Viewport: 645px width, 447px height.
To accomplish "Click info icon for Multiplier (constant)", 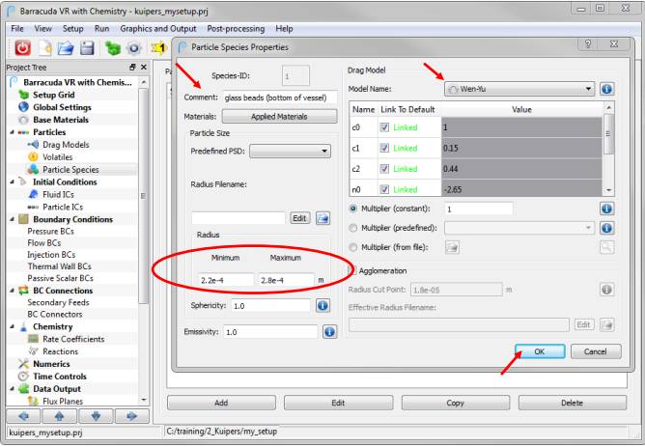I will tap(608, 209).
